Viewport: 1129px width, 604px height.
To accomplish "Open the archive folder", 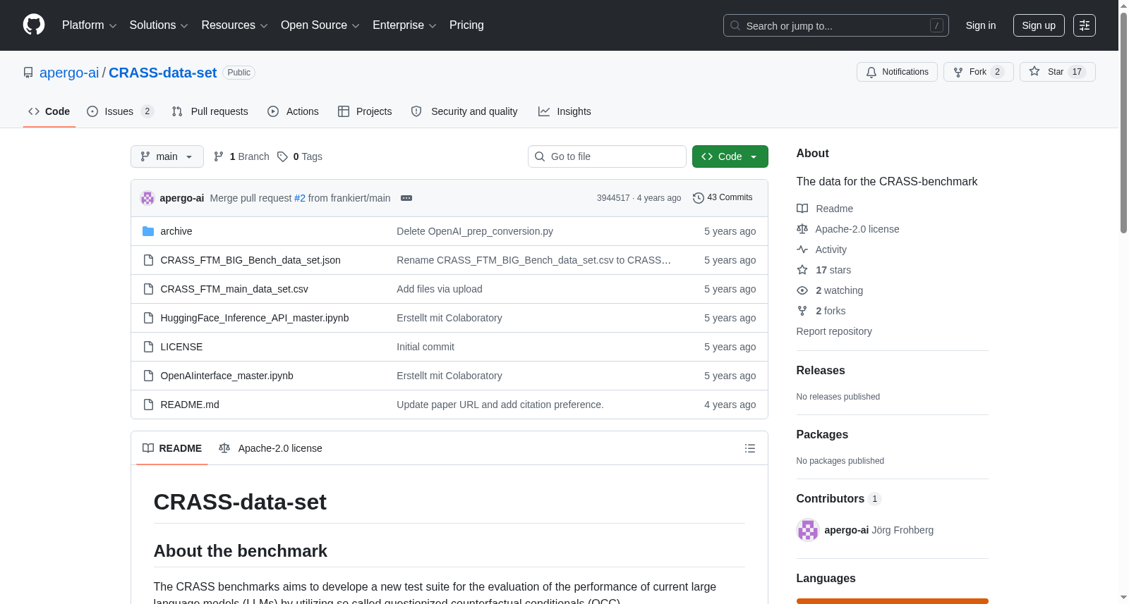I will click(x=176, y=231).
